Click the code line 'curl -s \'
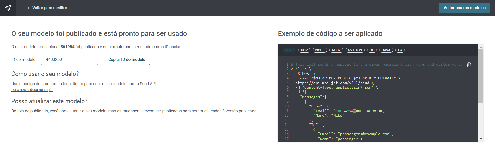This screenshot has height=145, width=495. [x=301, y=69]
